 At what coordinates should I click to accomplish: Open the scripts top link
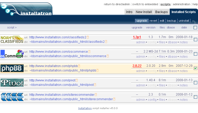(x=165, y=4)
